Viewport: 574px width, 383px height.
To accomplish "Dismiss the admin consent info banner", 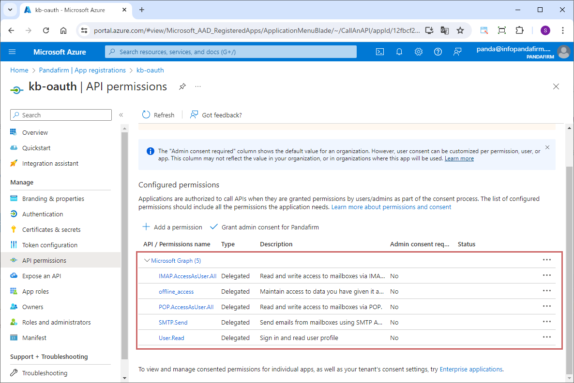I will point(547,147).
